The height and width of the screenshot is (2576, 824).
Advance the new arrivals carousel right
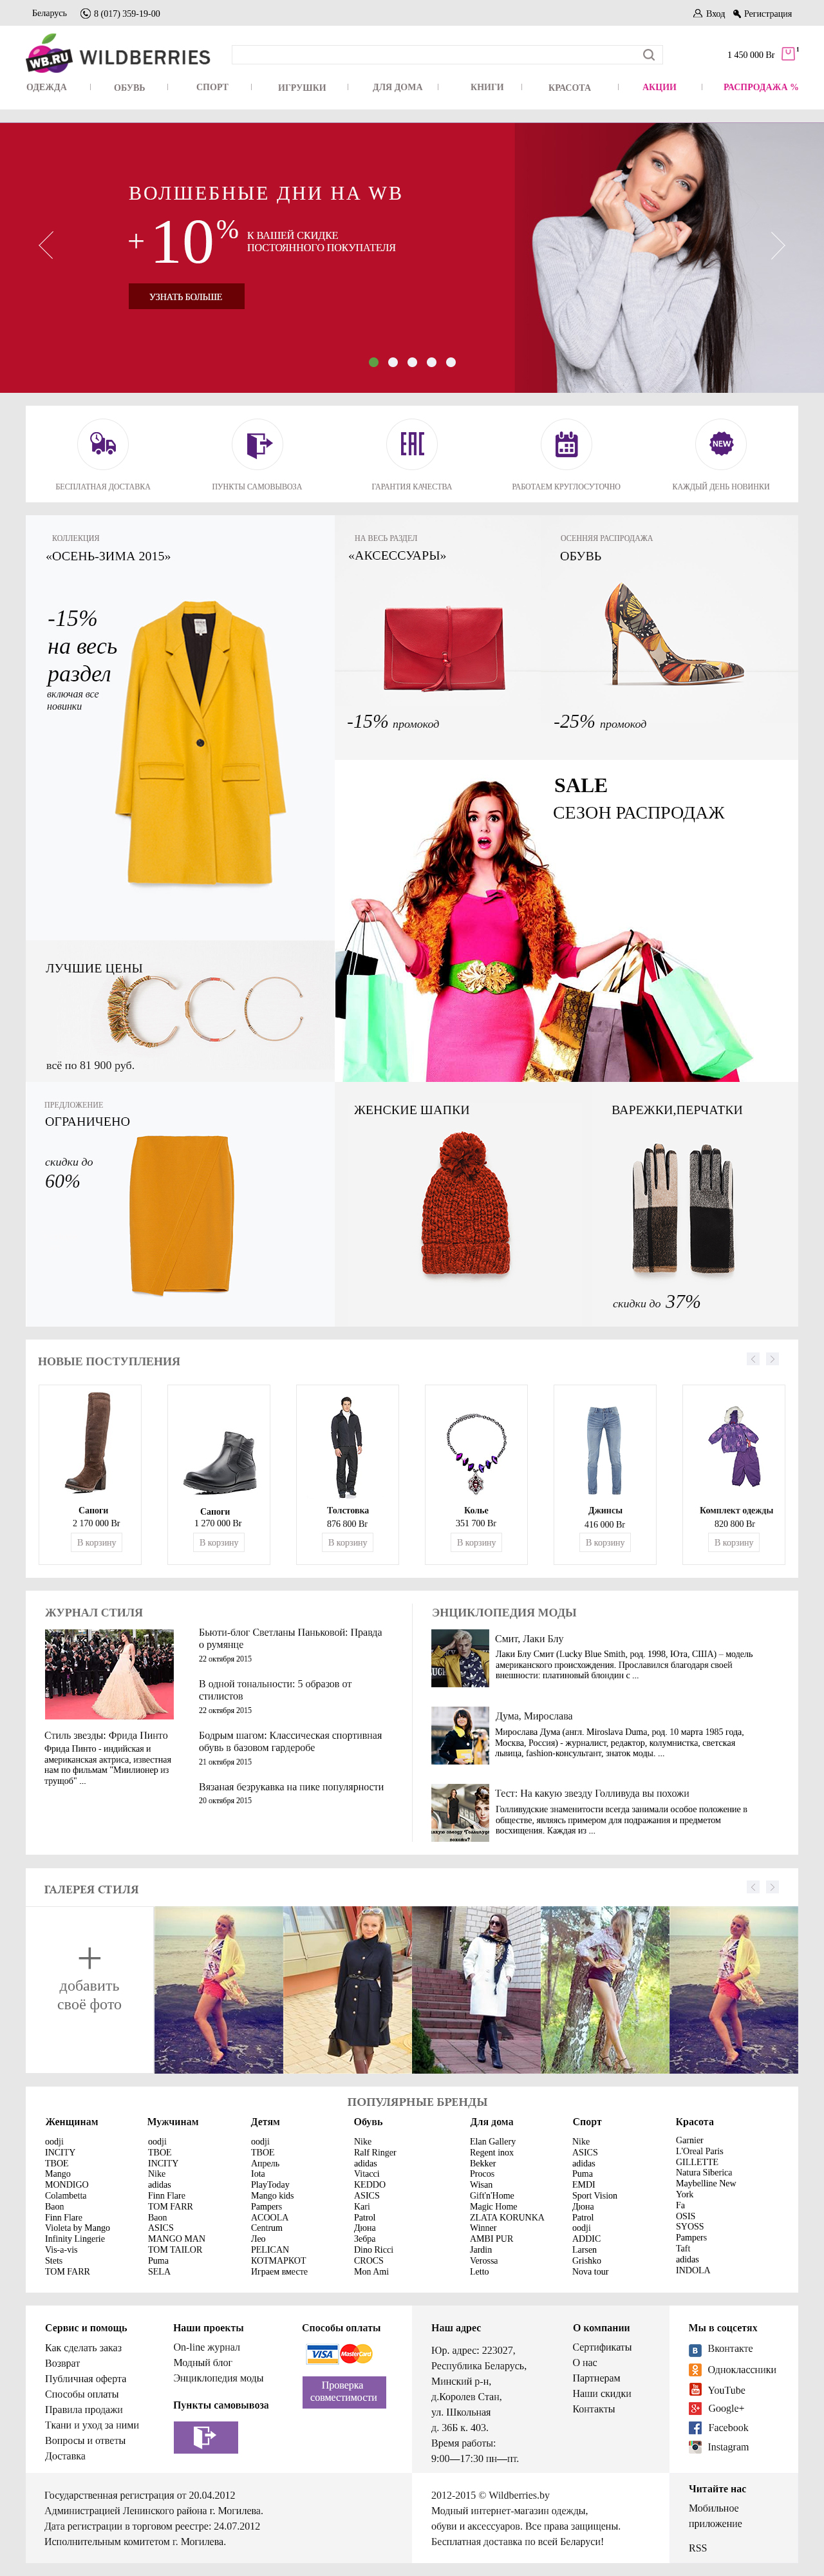coord(772,1358)
